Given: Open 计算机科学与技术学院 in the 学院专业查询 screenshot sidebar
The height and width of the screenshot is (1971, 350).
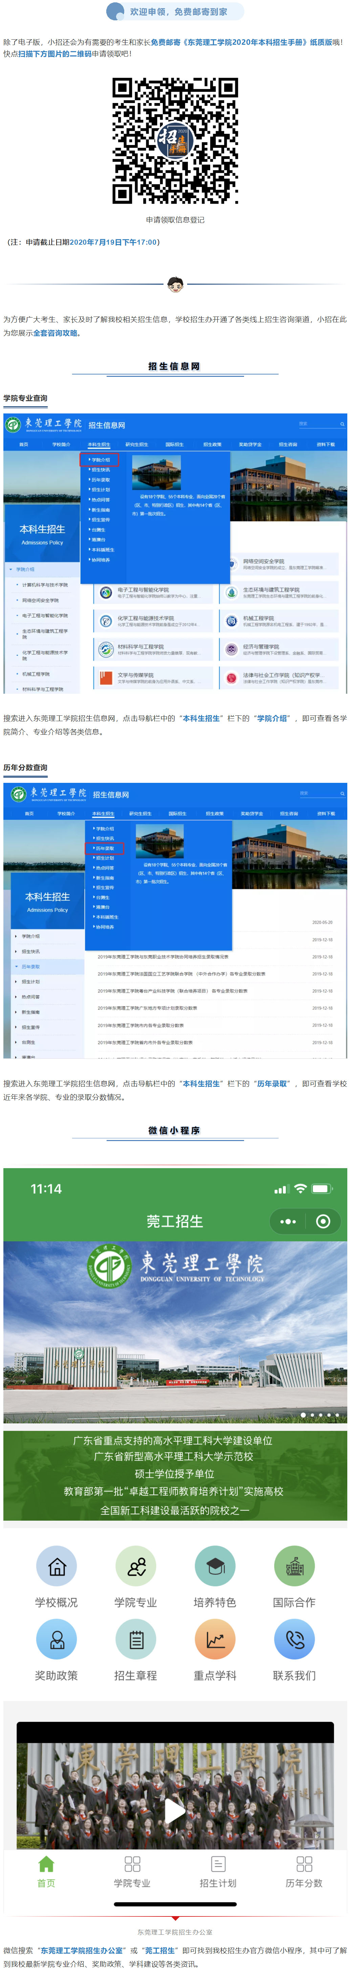Looking at the screenshot, I should 45,585.
